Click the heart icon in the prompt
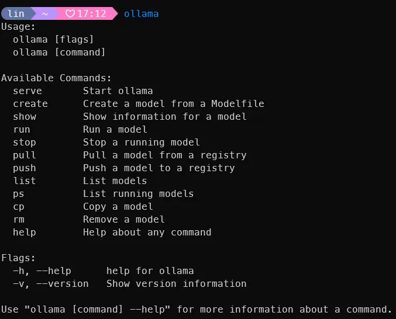The width and height of the screenshot is (396, 319). point(70,13)
